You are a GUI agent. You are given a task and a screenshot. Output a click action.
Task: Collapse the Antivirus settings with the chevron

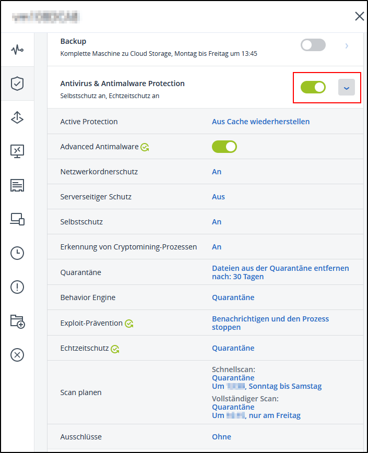(346, 87)
